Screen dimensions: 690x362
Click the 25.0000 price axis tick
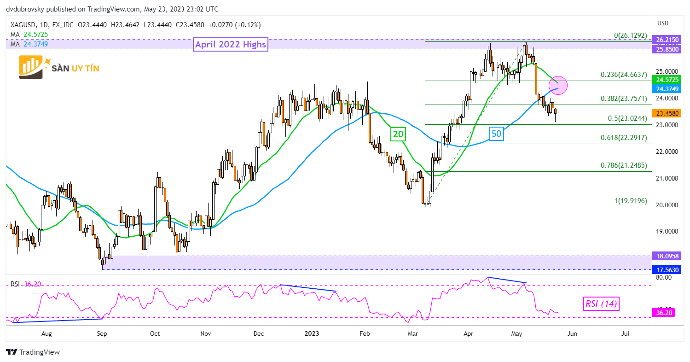[667, 71]
